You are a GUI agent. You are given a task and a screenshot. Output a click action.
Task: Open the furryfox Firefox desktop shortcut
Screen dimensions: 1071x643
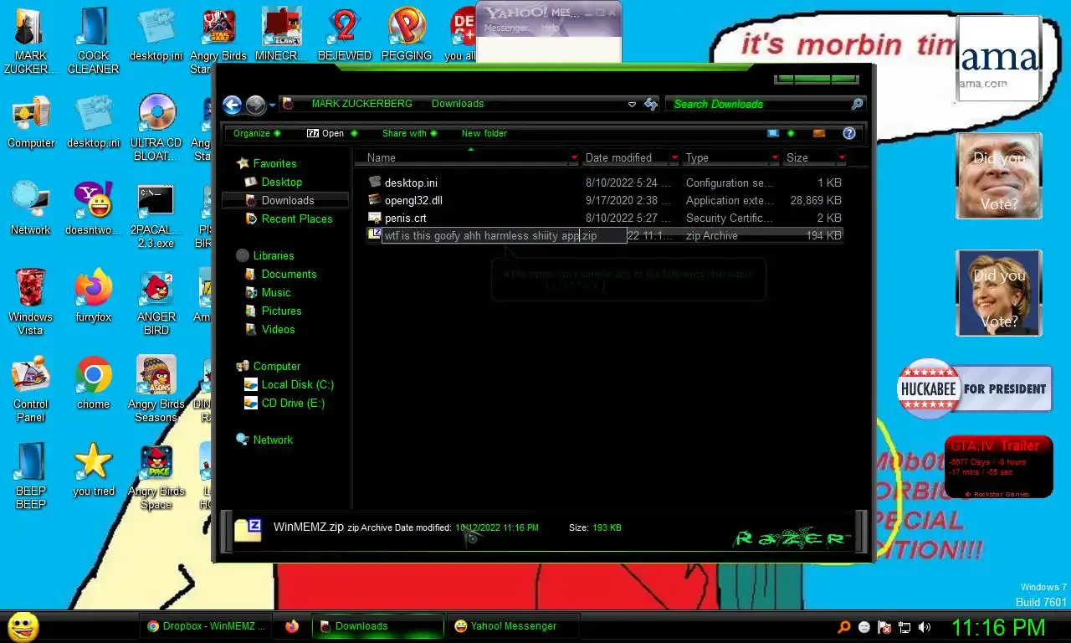point(93,296)
